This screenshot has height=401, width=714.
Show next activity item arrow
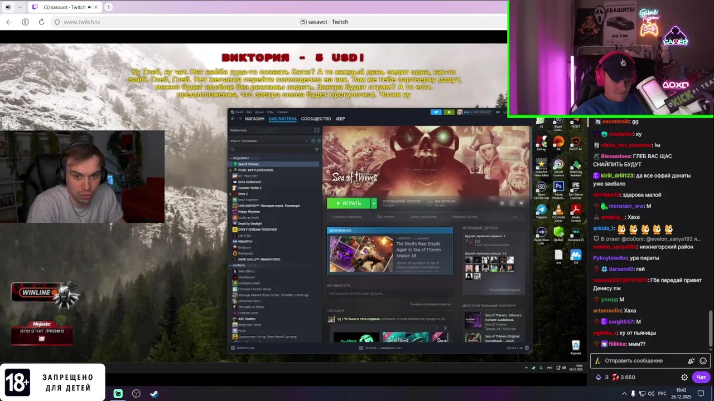point(445,327)
